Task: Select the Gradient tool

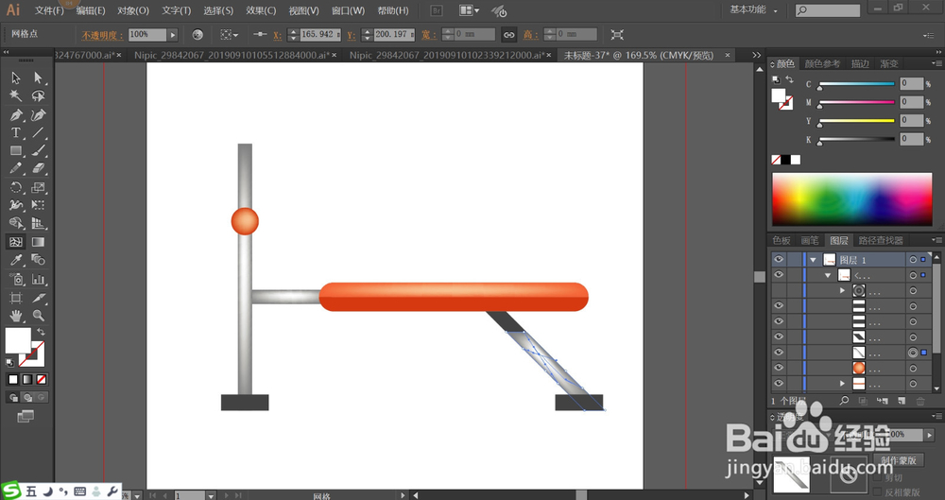Action: (x=38, y=242)
